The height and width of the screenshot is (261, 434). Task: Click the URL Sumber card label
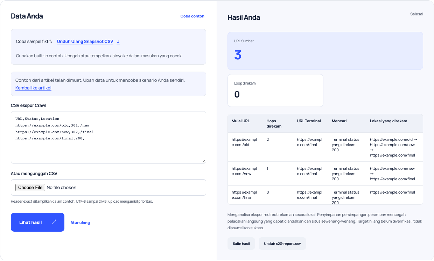pyautogui.click(x=244, y=41)
